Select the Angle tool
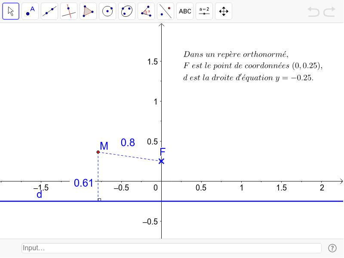The height and width of the screenshot is (258, 344). coord(146,11)
